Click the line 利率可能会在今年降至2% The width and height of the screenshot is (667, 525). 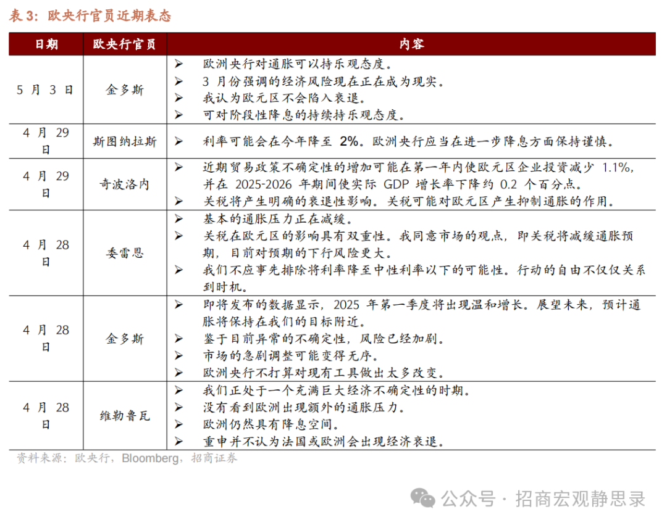point(408,141)
